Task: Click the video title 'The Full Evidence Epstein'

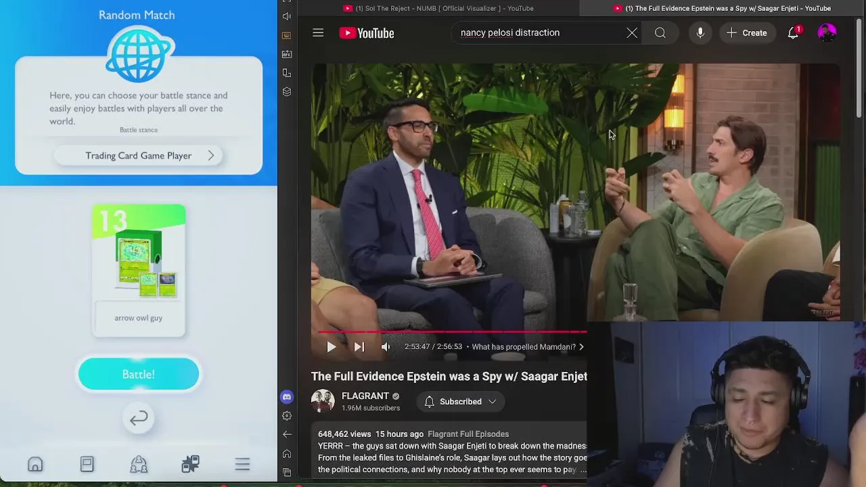Action: (x=449, y=377)
